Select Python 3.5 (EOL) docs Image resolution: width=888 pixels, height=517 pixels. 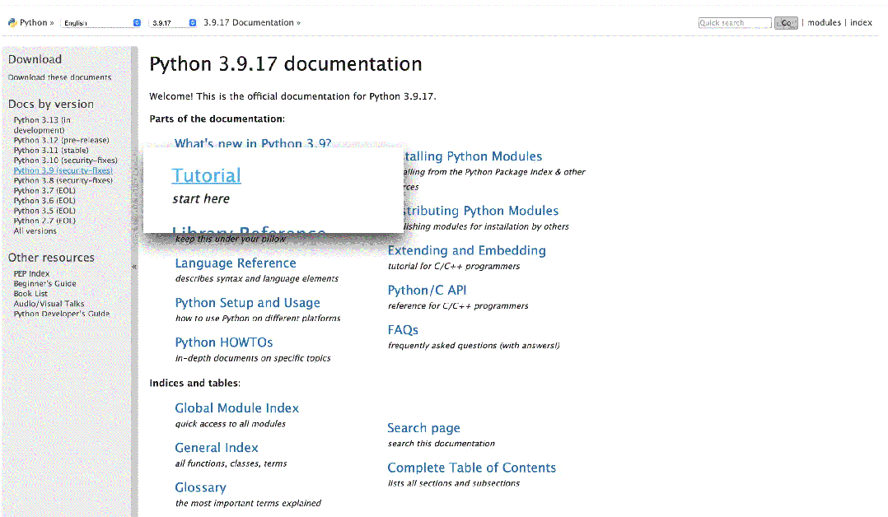(44, 211)
